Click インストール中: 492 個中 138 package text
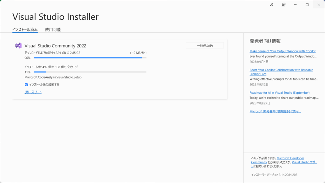This screenshot has width=325, height=183. click(x=51, y=67)
